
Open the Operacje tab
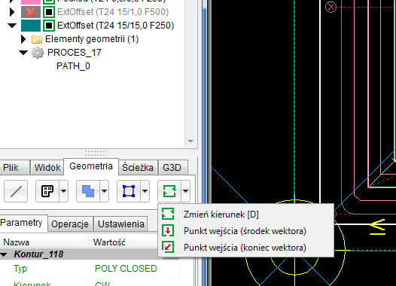click(x=70, y=224)
